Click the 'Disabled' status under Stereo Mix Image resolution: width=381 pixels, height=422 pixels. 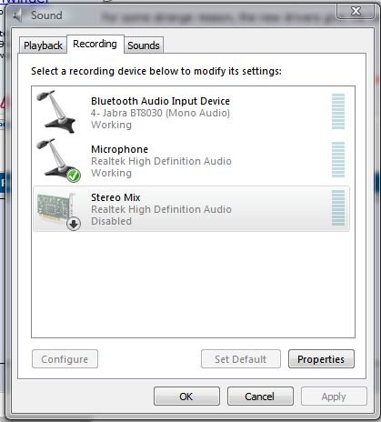(111, 221)
